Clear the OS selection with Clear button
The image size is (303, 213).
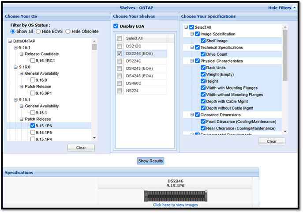[81, 148]
